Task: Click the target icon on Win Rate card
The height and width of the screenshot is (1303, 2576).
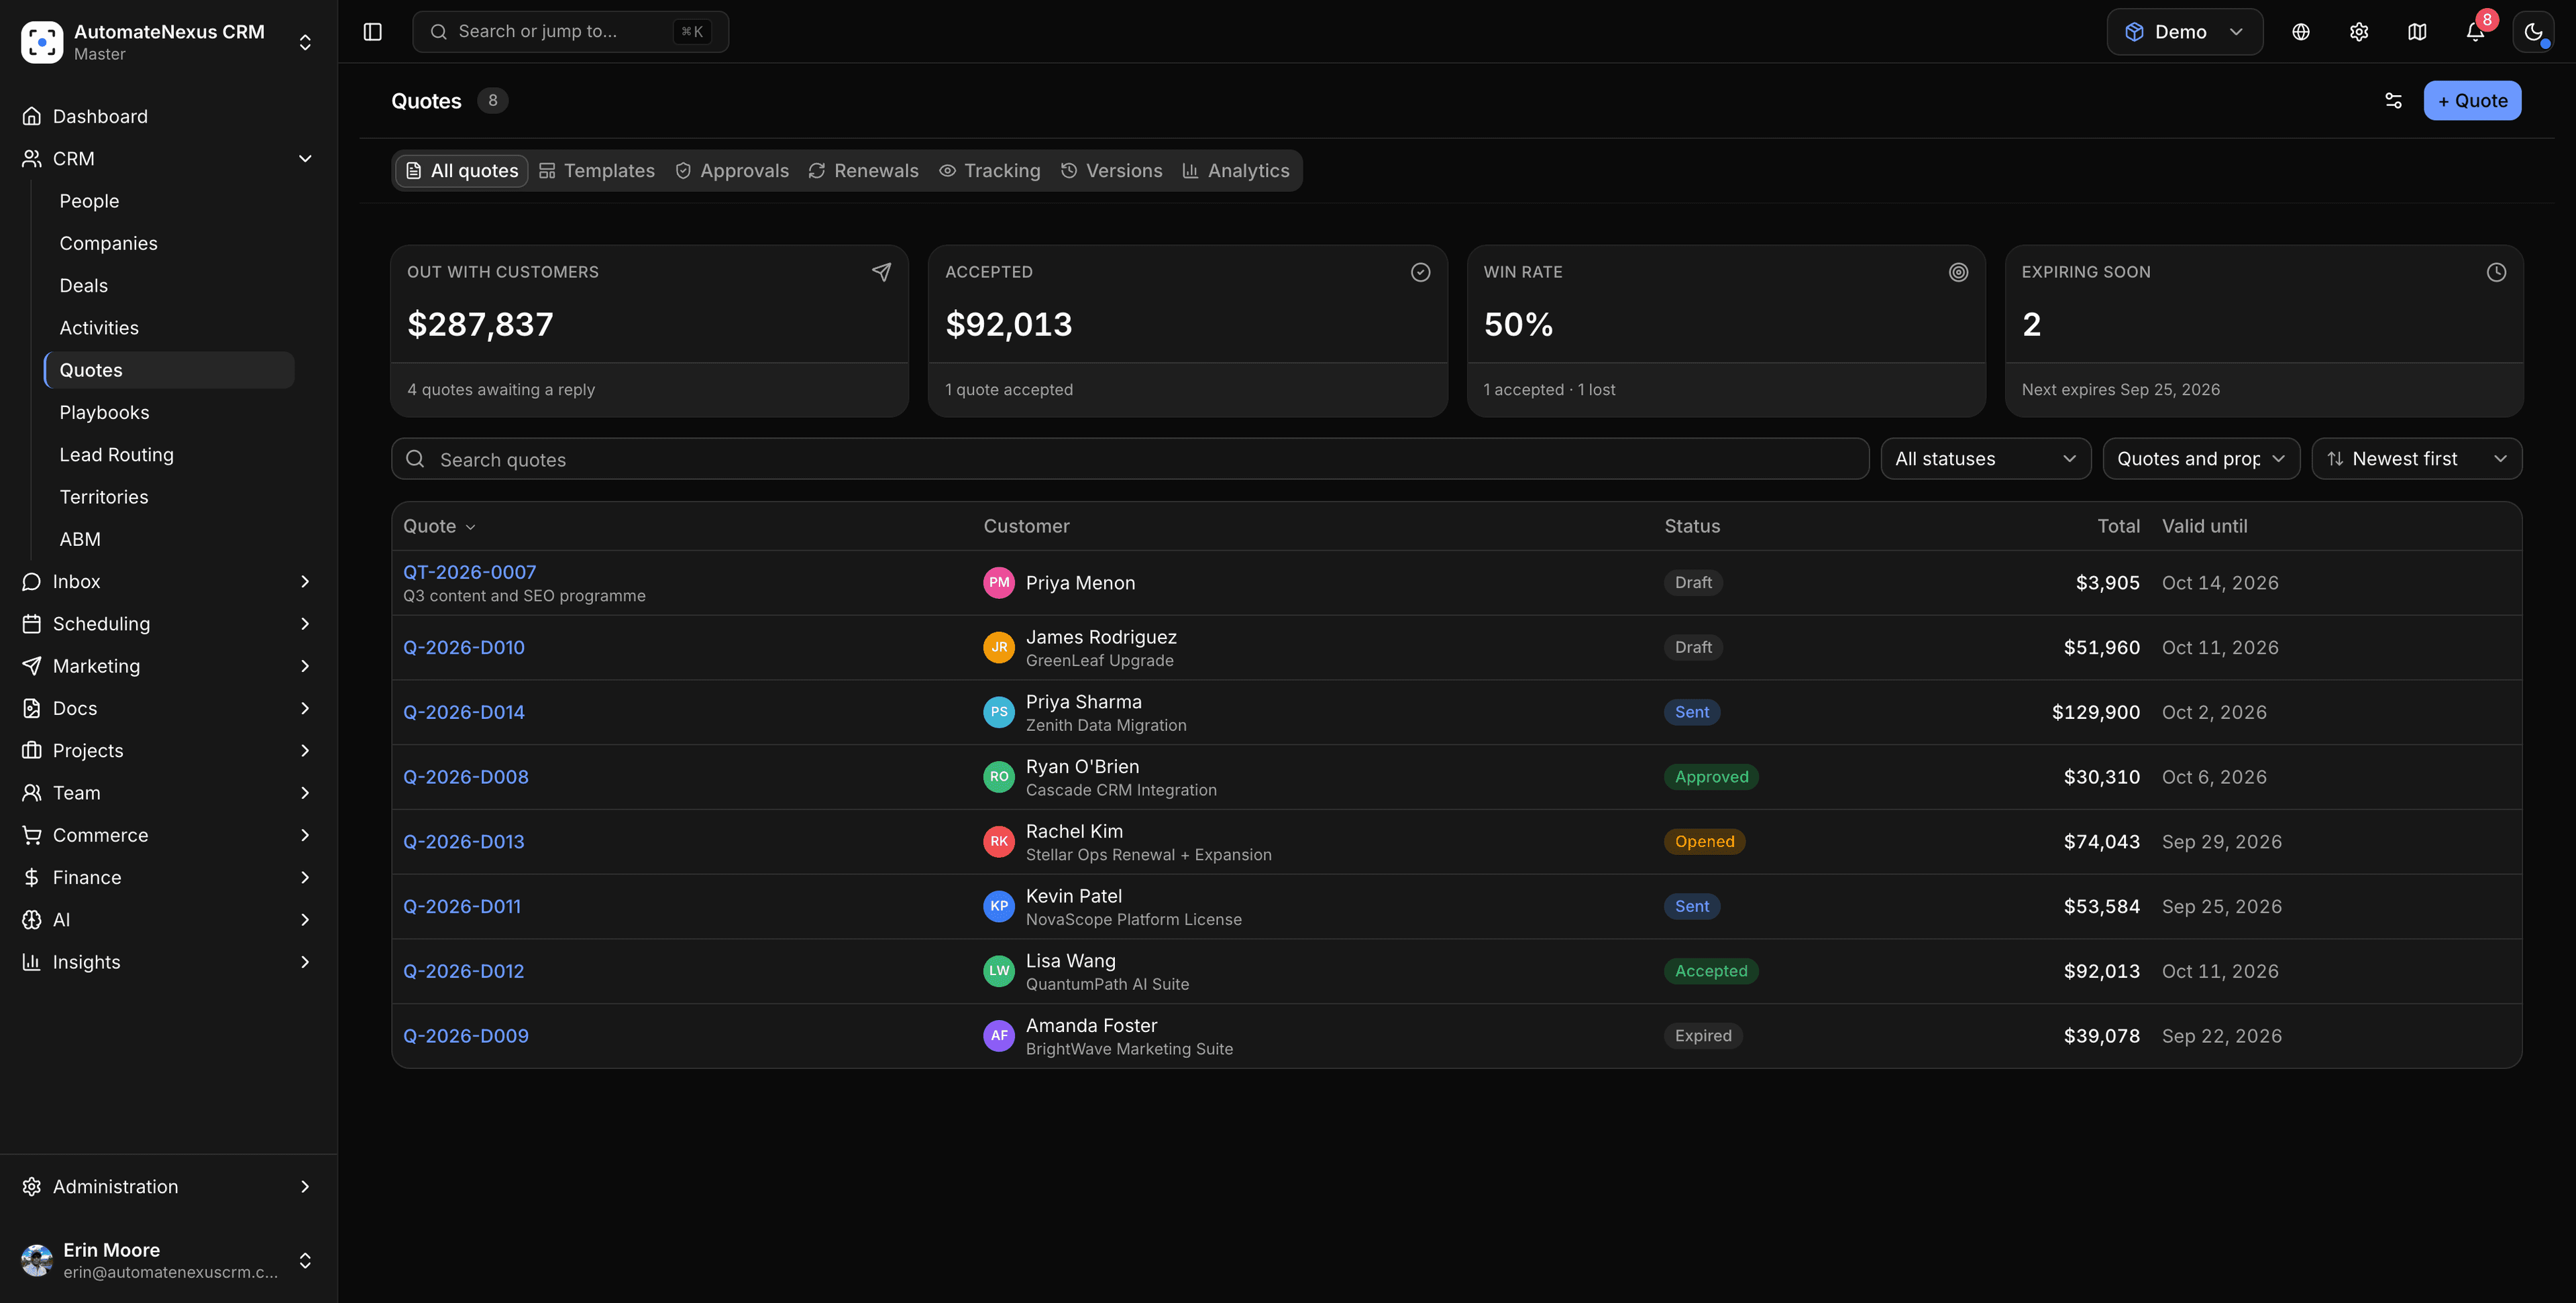Action: [x=1958, y=272]
